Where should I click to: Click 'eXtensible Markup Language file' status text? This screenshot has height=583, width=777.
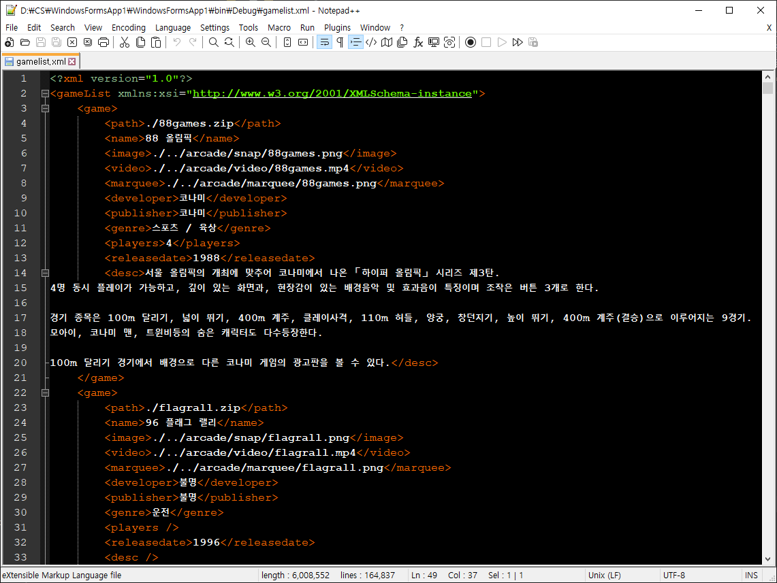(61, 575)
